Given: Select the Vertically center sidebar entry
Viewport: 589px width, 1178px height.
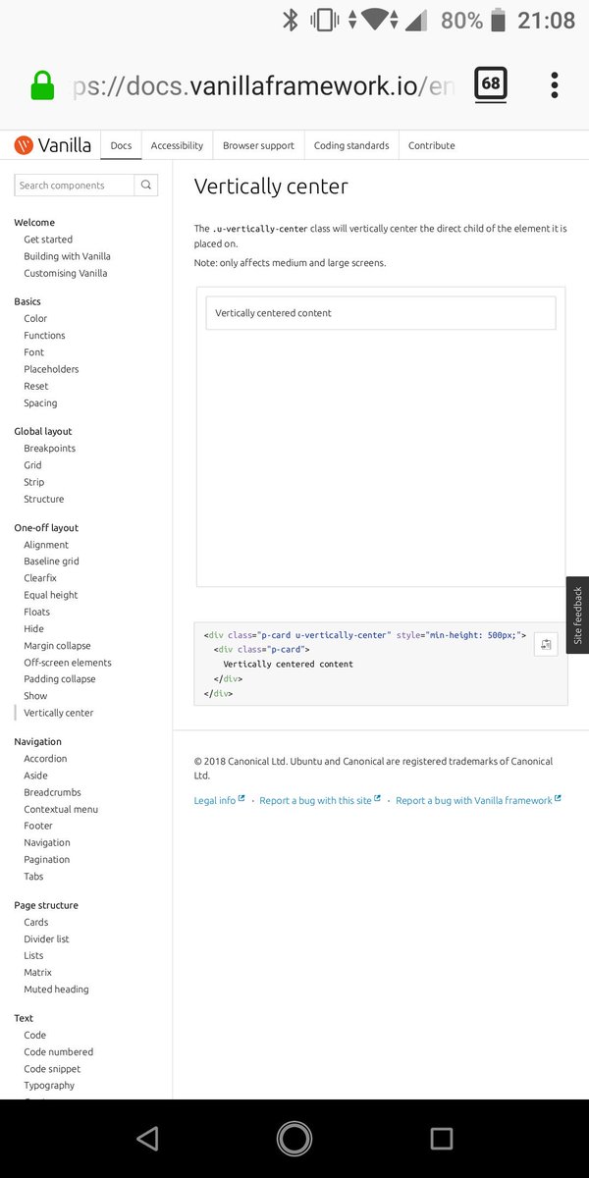Looking at the screenshot, I should coord(59,713).
